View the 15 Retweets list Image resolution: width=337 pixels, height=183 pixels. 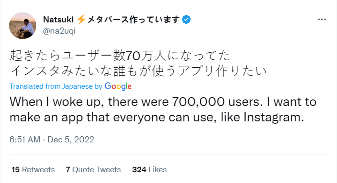33,169
